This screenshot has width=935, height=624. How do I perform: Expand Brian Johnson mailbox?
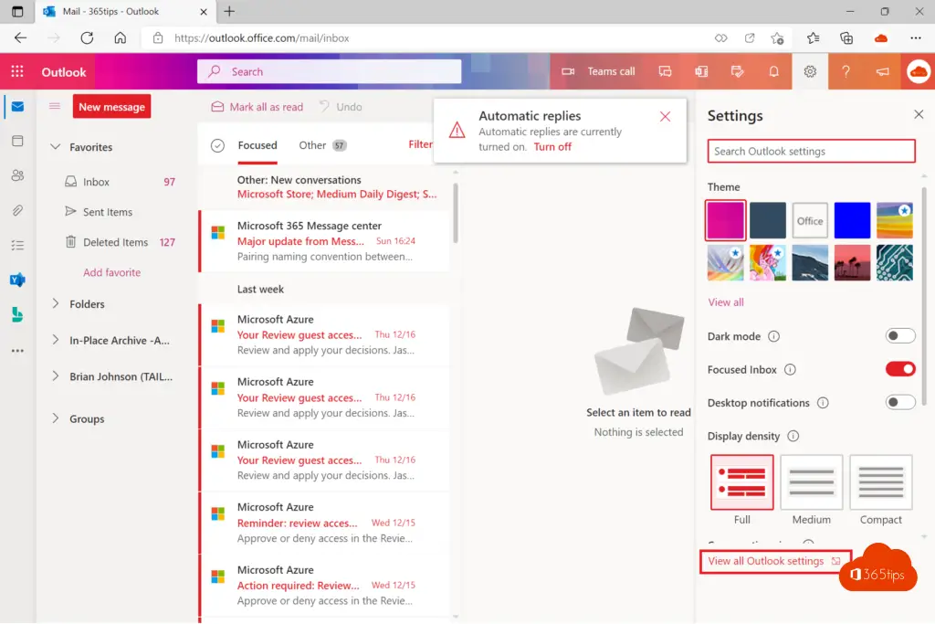click(56, 376)
